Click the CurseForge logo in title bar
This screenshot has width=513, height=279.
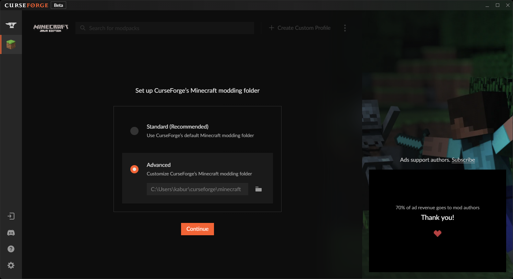click(26, 5)
